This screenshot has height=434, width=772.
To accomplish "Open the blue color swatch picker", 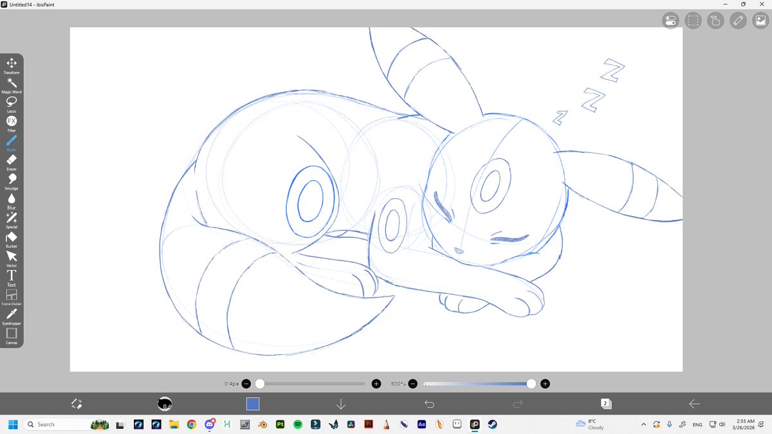I will click(253, 404).
